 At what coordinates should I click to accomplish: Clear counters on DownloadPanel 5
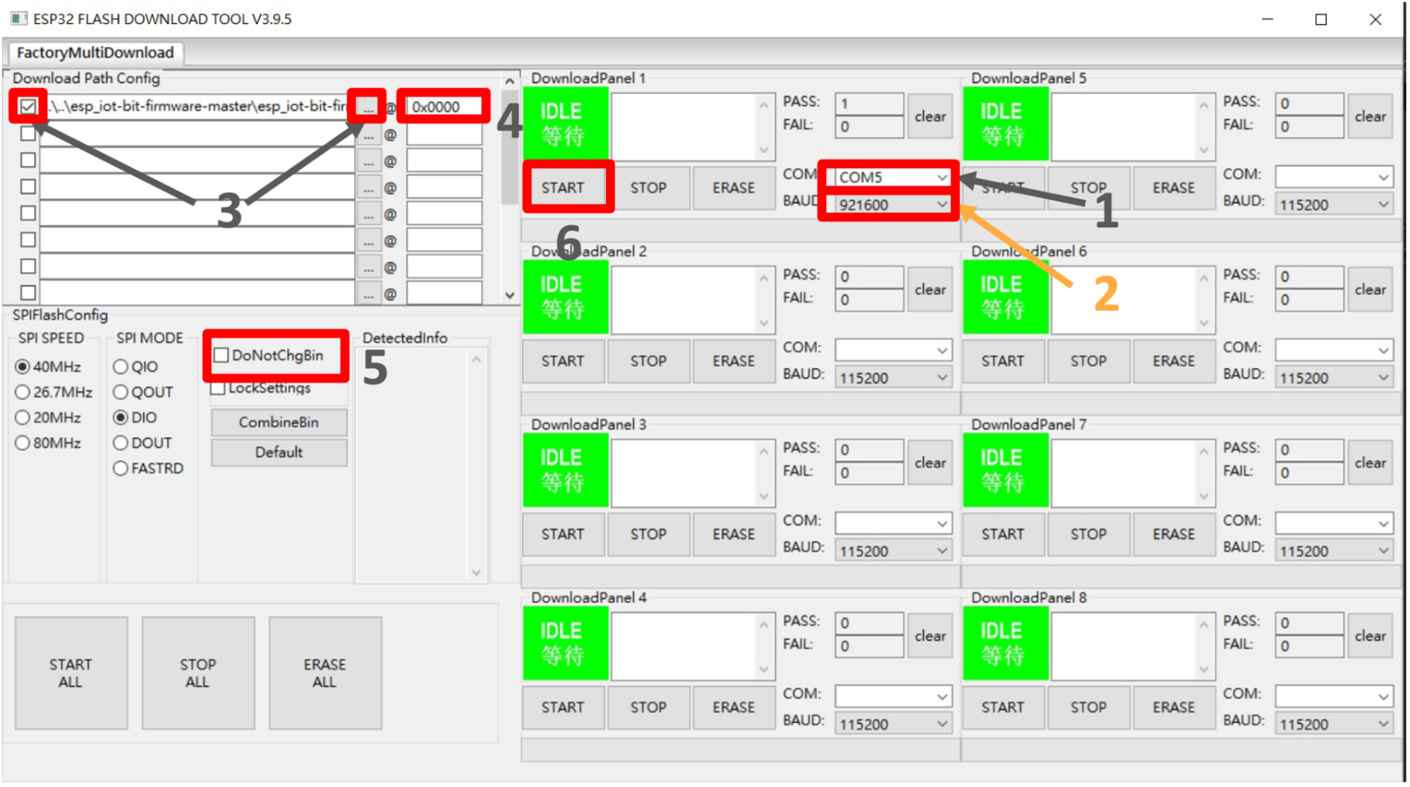click(x=1371, y=116)
